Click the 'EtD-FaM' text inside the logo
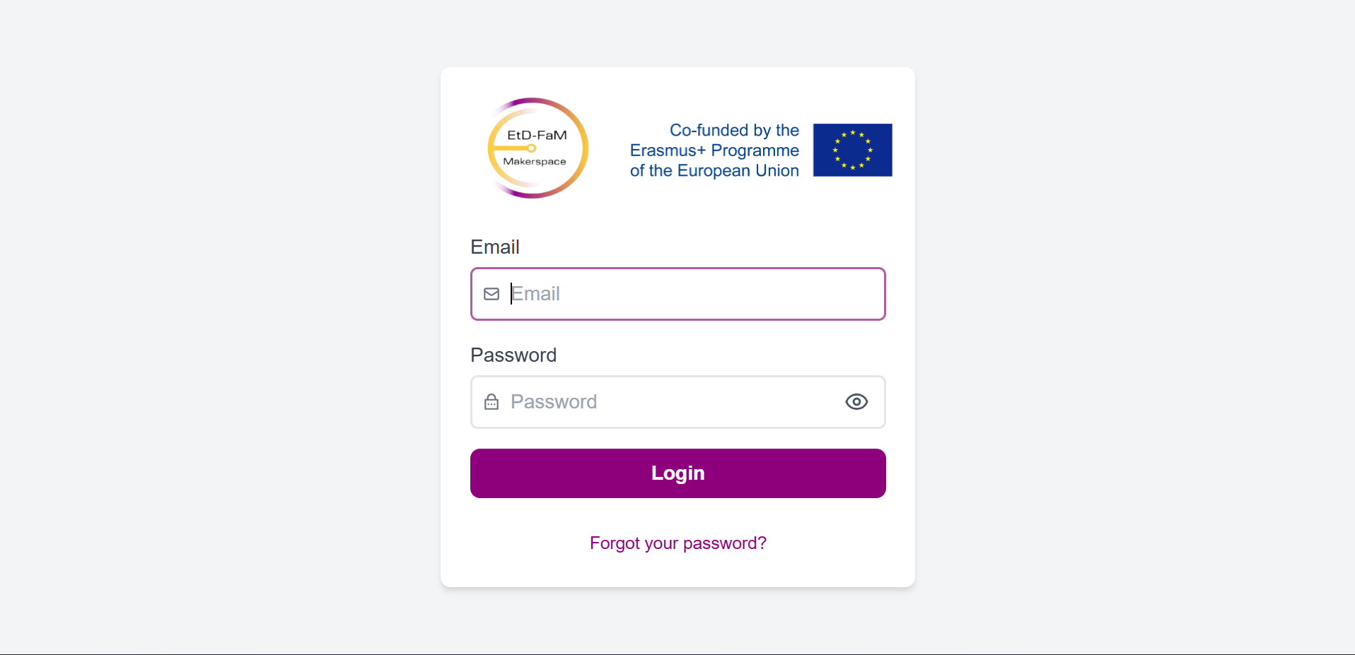 click(537, 135)
